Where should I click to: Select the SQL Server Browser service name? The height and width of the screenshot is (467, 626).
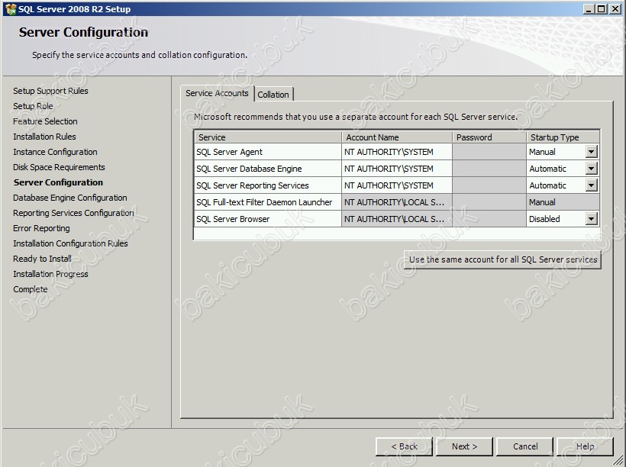click(233, 219)
